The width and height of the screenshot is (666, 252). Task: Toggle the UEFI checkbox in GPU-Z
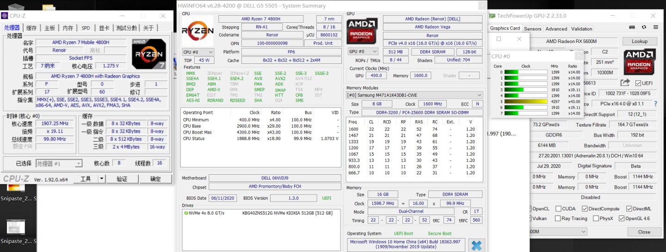638,83
